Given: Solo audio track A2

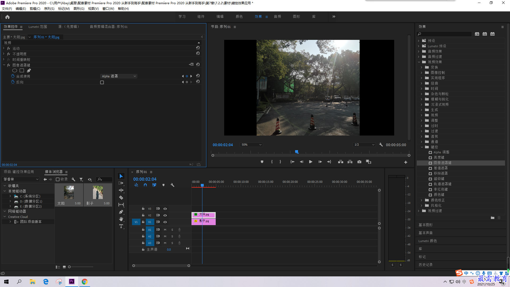Looking at the screenshot, I should 172,236.
